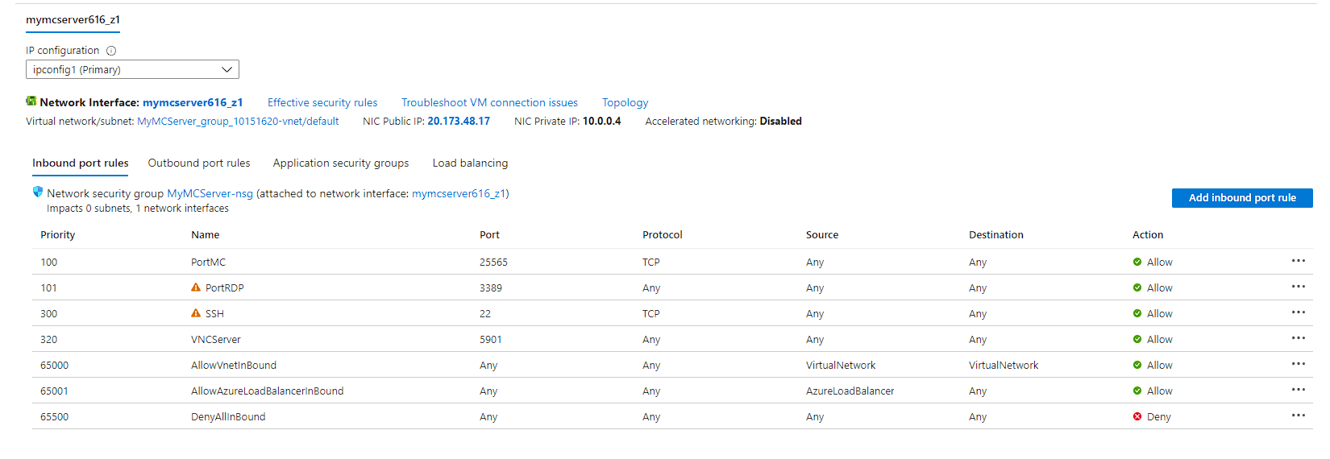Click port value 3389
Screen dimensions: 1330x459
click(x=490, y=287)
